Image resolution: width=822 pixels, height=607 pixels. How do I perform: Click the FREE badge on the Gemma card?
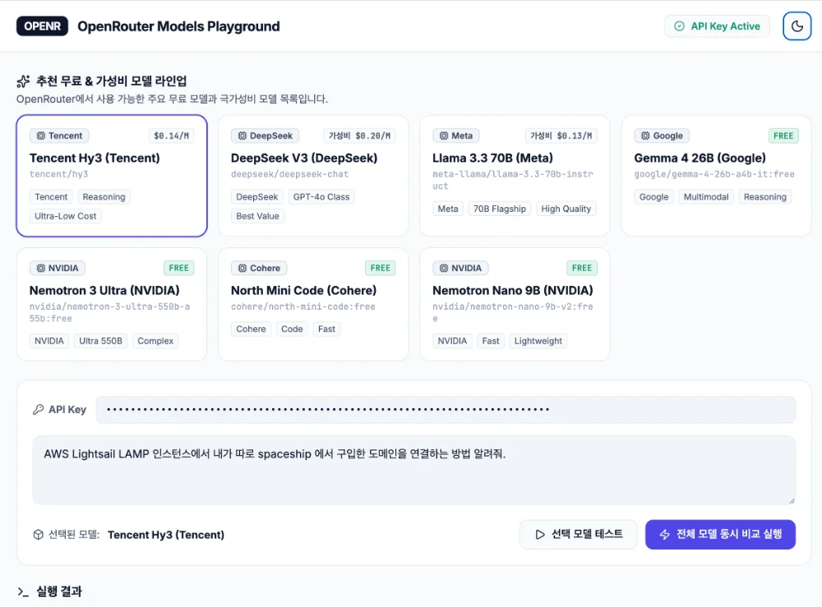click(x=783, y=136)
